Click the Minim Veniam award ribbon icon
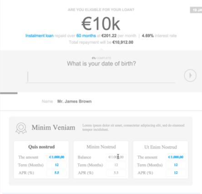Screen dimensions: 202x194 [x=21, y=128]
